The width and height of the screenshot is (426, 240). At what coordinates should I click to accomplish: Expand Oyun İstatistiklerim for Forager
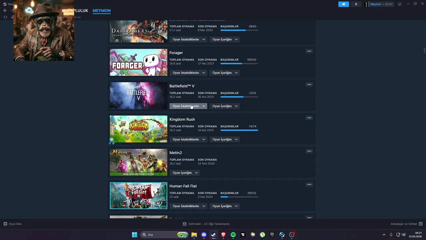click(x=188, y=73)
